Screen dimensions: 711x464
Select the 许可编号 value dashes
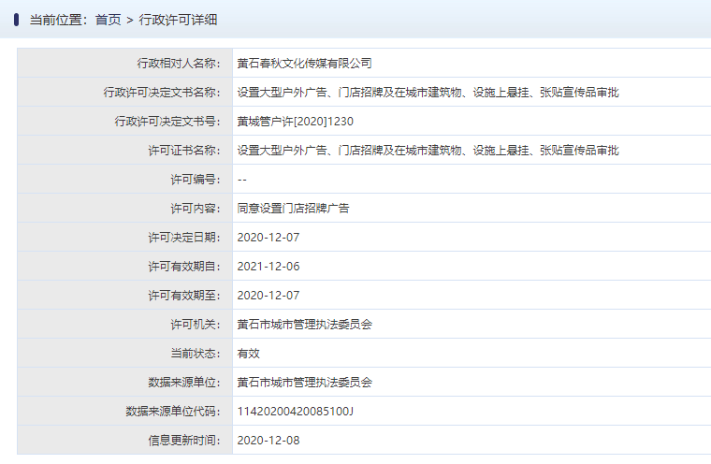(x=242, y=180)
